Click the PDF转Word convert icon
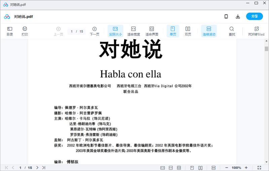Image resolution: width=269 pixels, height=171 pixels. pos(256,31)
